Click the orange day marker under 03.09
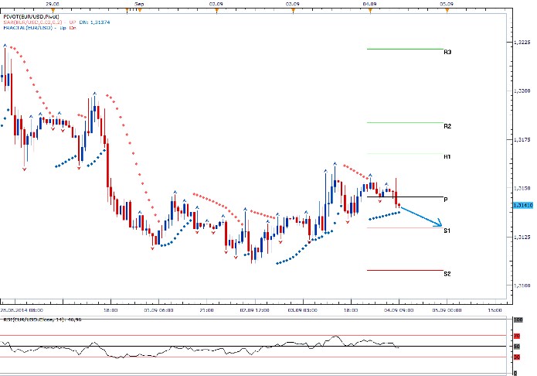 [293, 11]
